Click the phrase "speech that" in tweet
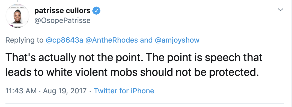The width and height of the screenshot is (292, 107). click(234, 58)
